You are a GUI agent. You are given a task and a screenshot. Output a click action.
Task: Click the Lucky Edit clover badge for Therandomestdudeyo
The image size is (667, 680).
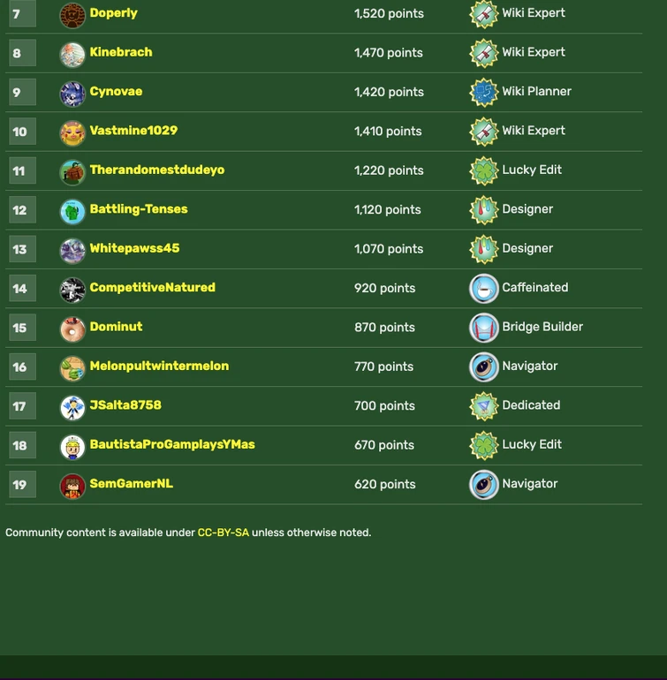pos(483,170)
